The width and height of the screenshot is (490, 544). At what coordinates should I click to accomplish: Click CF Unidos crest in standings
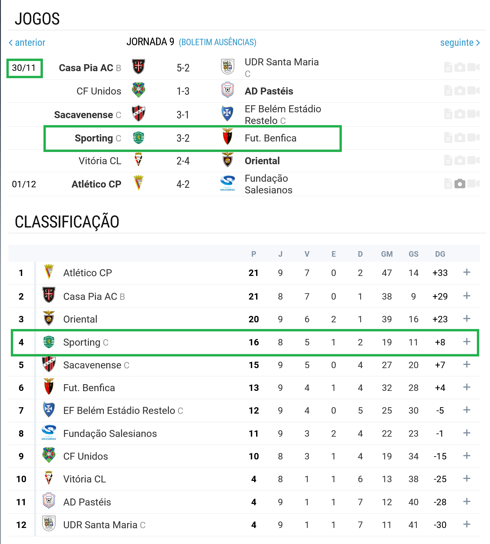[49, 455]
